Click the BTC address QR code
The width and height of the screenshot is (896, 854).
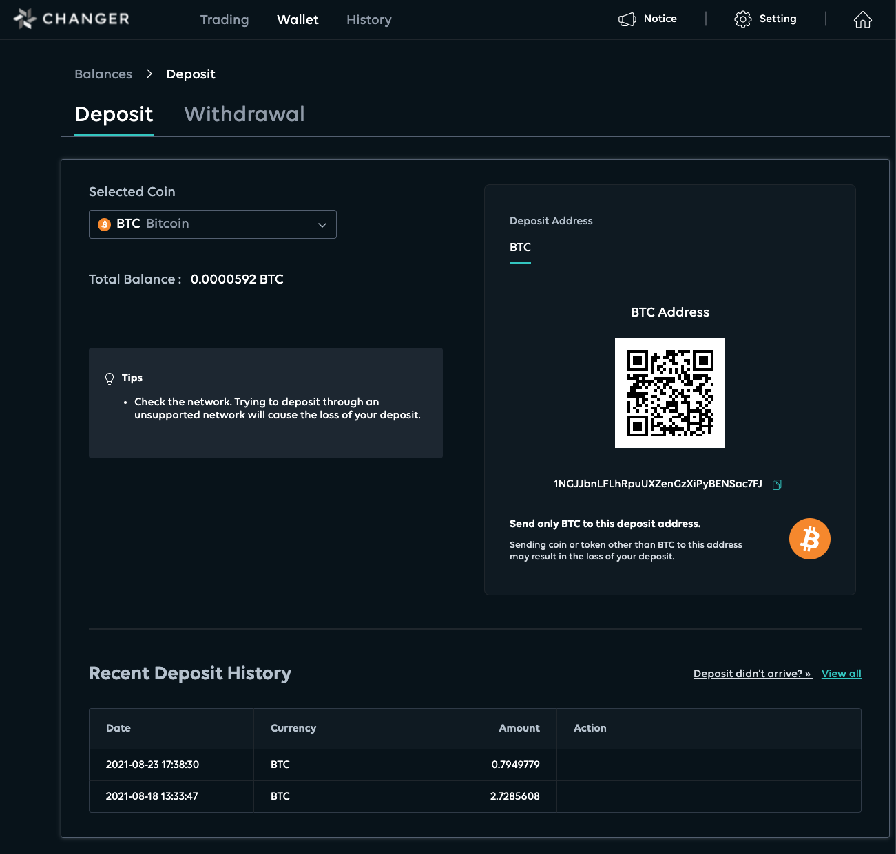[x=670, y=393]
